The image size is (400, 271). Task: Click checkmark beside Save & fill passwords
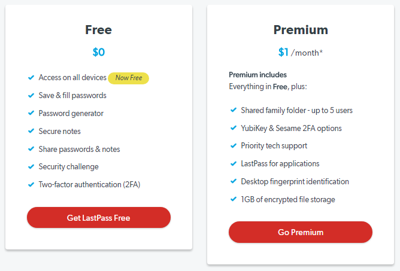pos(31,95)
